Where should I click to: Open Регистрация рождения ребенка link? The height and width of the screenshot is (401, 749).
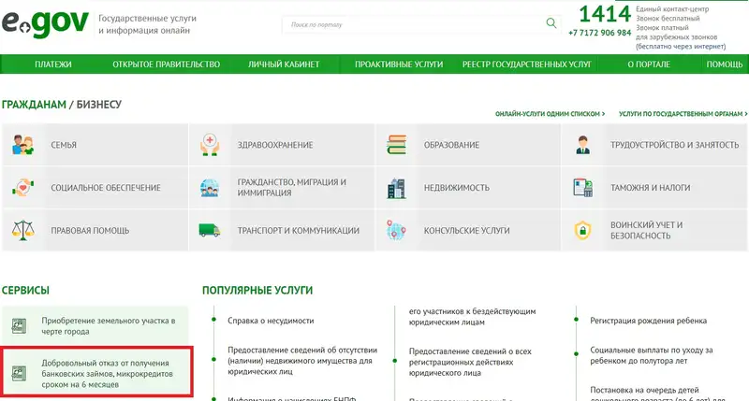click(x=648, y=320)
